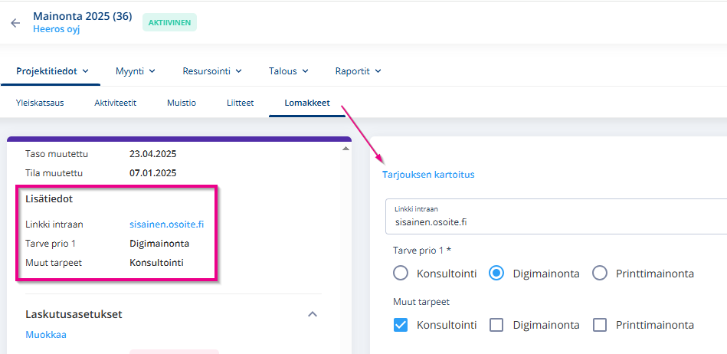The height and width of the screenshot is (354, 727).
Task: Click the Muokkaa link under Laskutusasetukset
Action: [46, 335]
